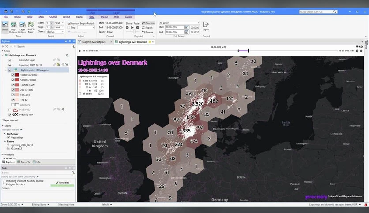Screen dimensions: 369x213
Task: Collapse the Tables section in Explorer
Action: click(3, 126)
